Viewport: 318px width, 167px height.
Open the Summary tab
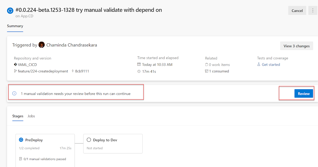[15, 26]
